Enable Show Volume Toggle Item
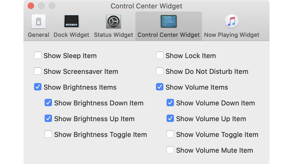 tap(170, 134)
